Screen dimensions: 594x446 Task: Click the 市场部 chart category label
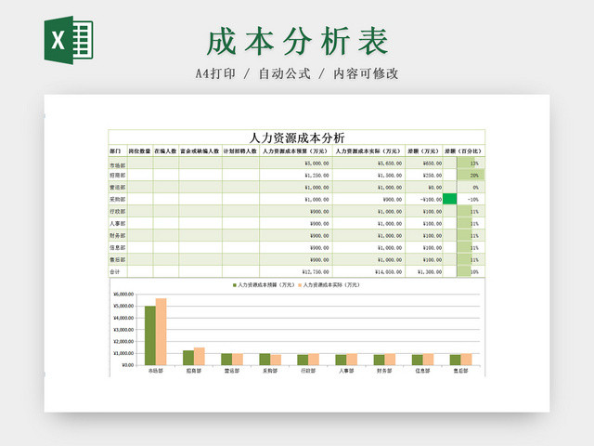click(x=156, y=371)
